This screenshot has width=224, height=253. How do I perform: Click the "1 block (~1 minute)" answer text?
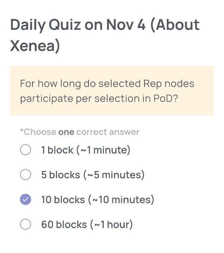pos(85,150)
